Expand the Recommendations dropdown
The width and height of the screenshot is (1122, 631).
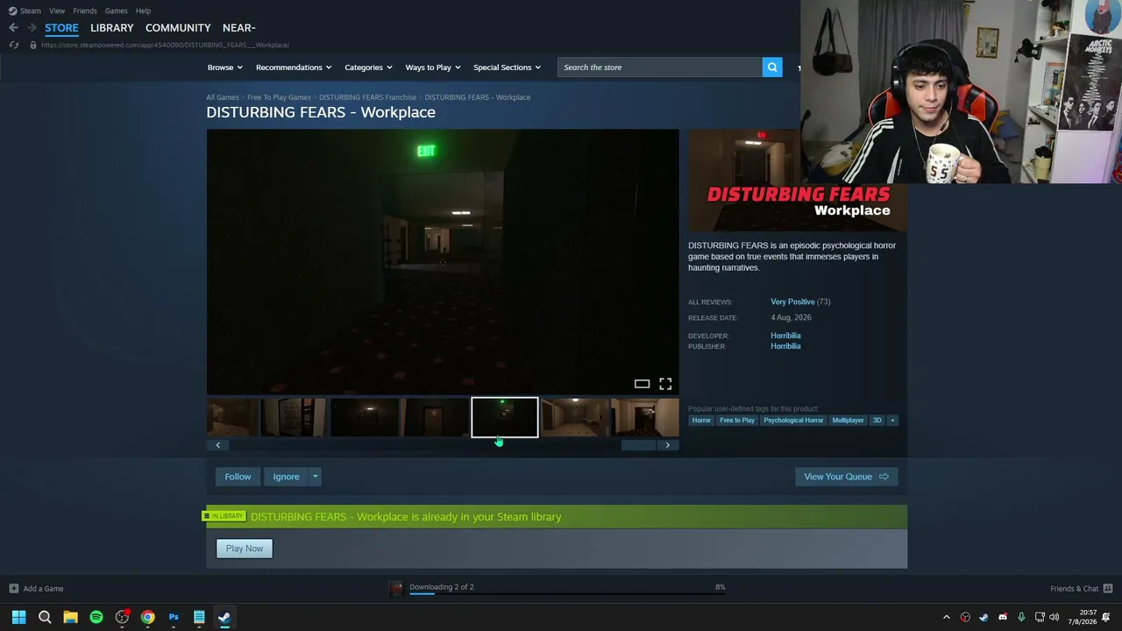click(294, 67)
